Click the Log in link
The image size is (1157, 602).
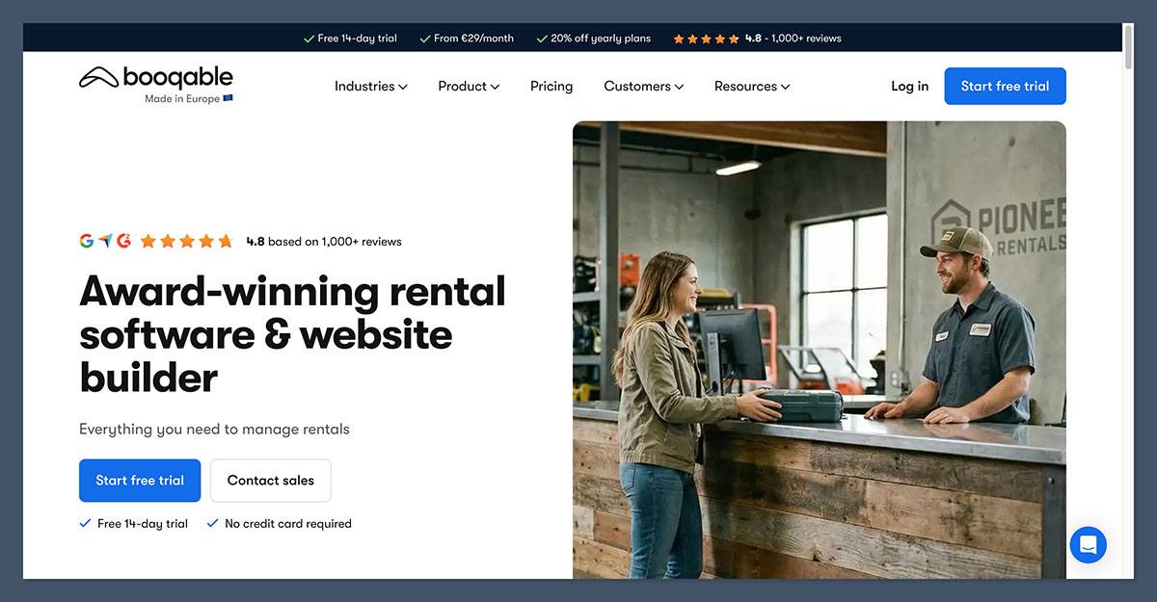point(909,87)
